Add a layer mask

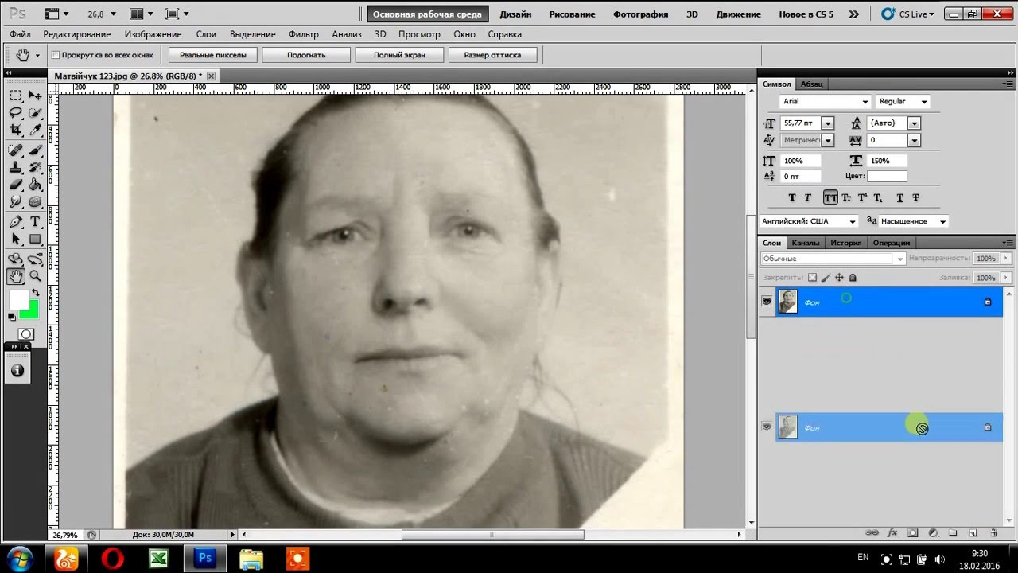[x=913, y=532]
